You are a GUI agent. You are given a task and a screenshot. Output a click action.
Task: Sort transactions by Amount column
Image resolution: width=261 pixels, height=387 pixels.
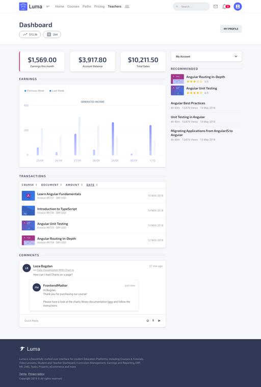coord(74,185)
